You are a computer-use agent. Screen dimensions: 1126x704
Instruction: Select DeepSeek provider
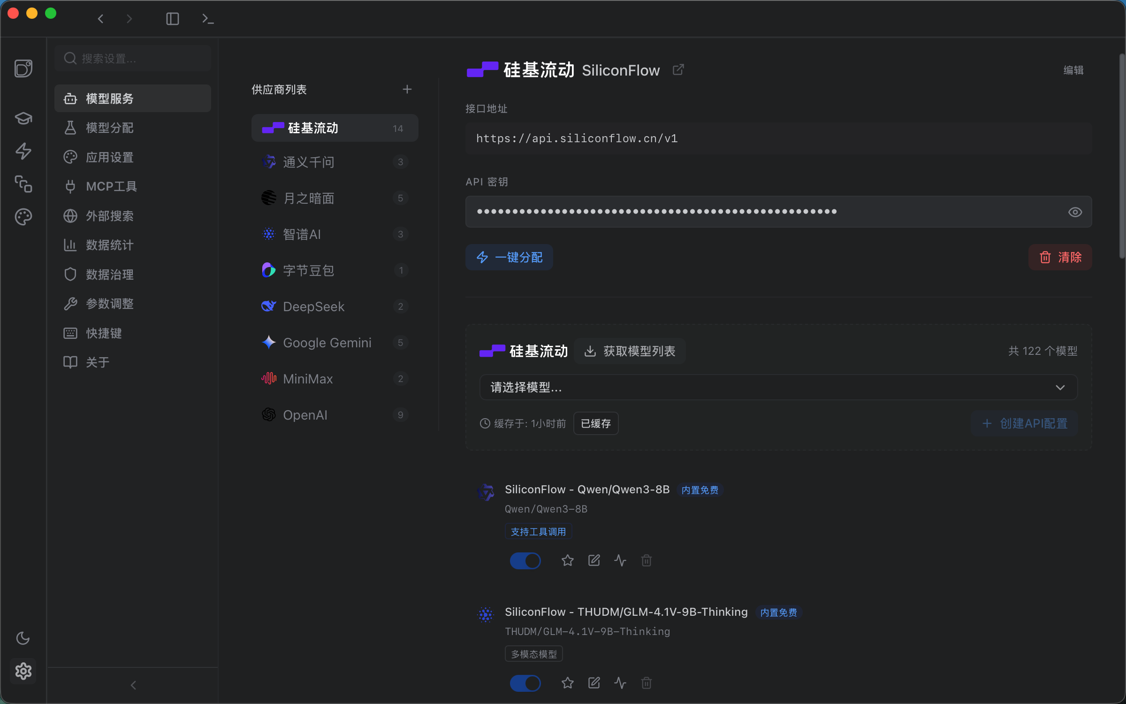(x=335, y=306)
